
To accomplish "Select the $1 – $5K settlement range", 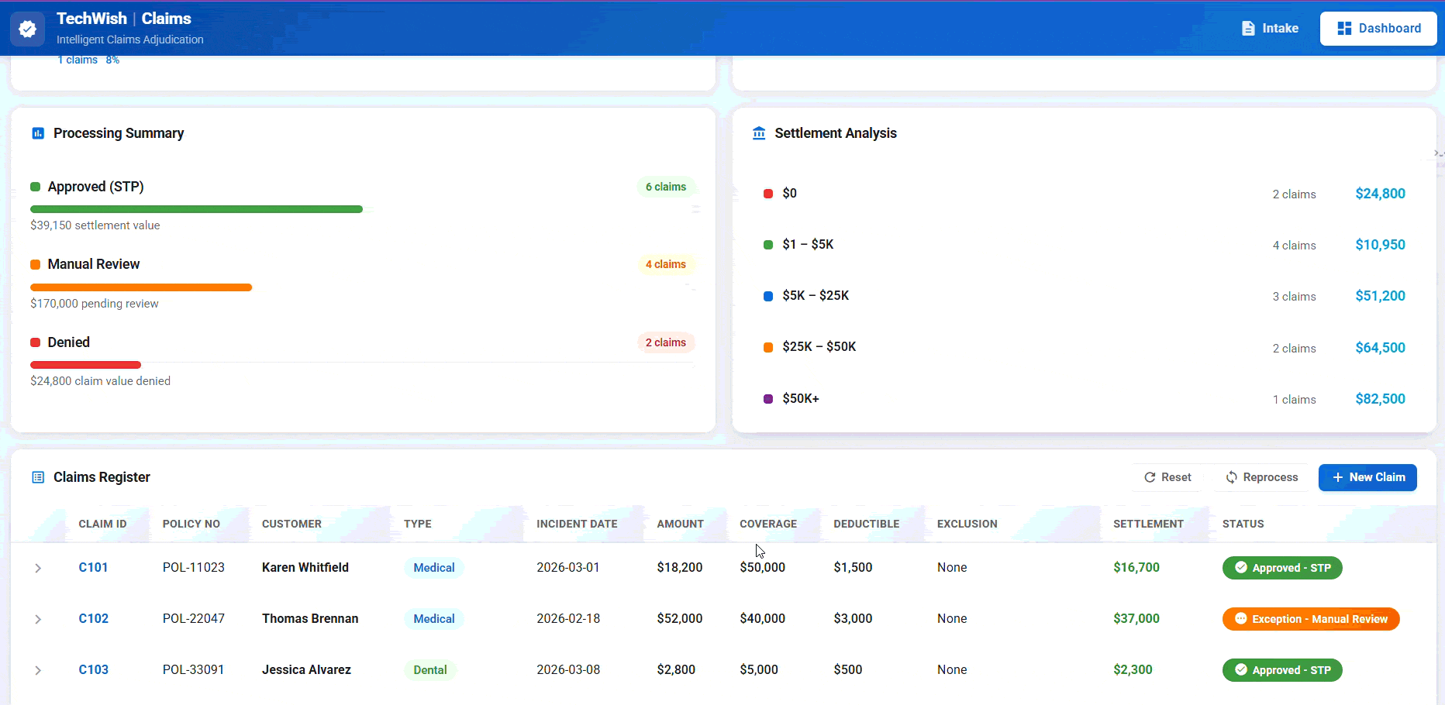I will click(1084, 245).
